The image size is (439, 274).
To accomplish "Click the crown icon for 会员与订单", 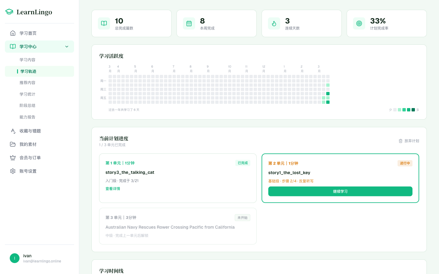I will click(13, 158).
